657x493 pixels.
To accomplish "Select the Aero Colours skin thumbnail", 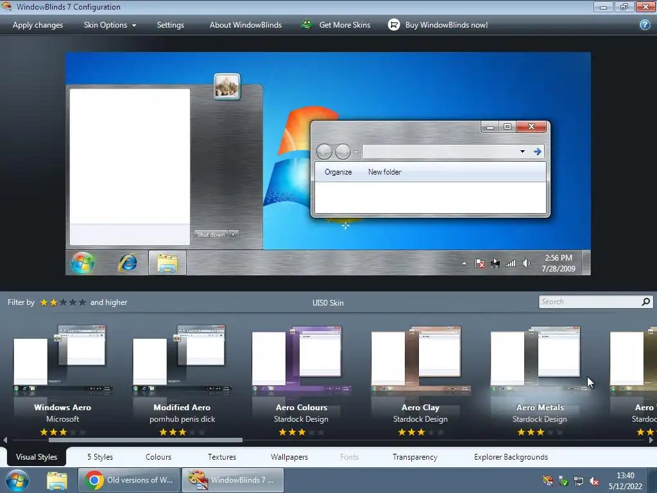I will click(301, 359).
